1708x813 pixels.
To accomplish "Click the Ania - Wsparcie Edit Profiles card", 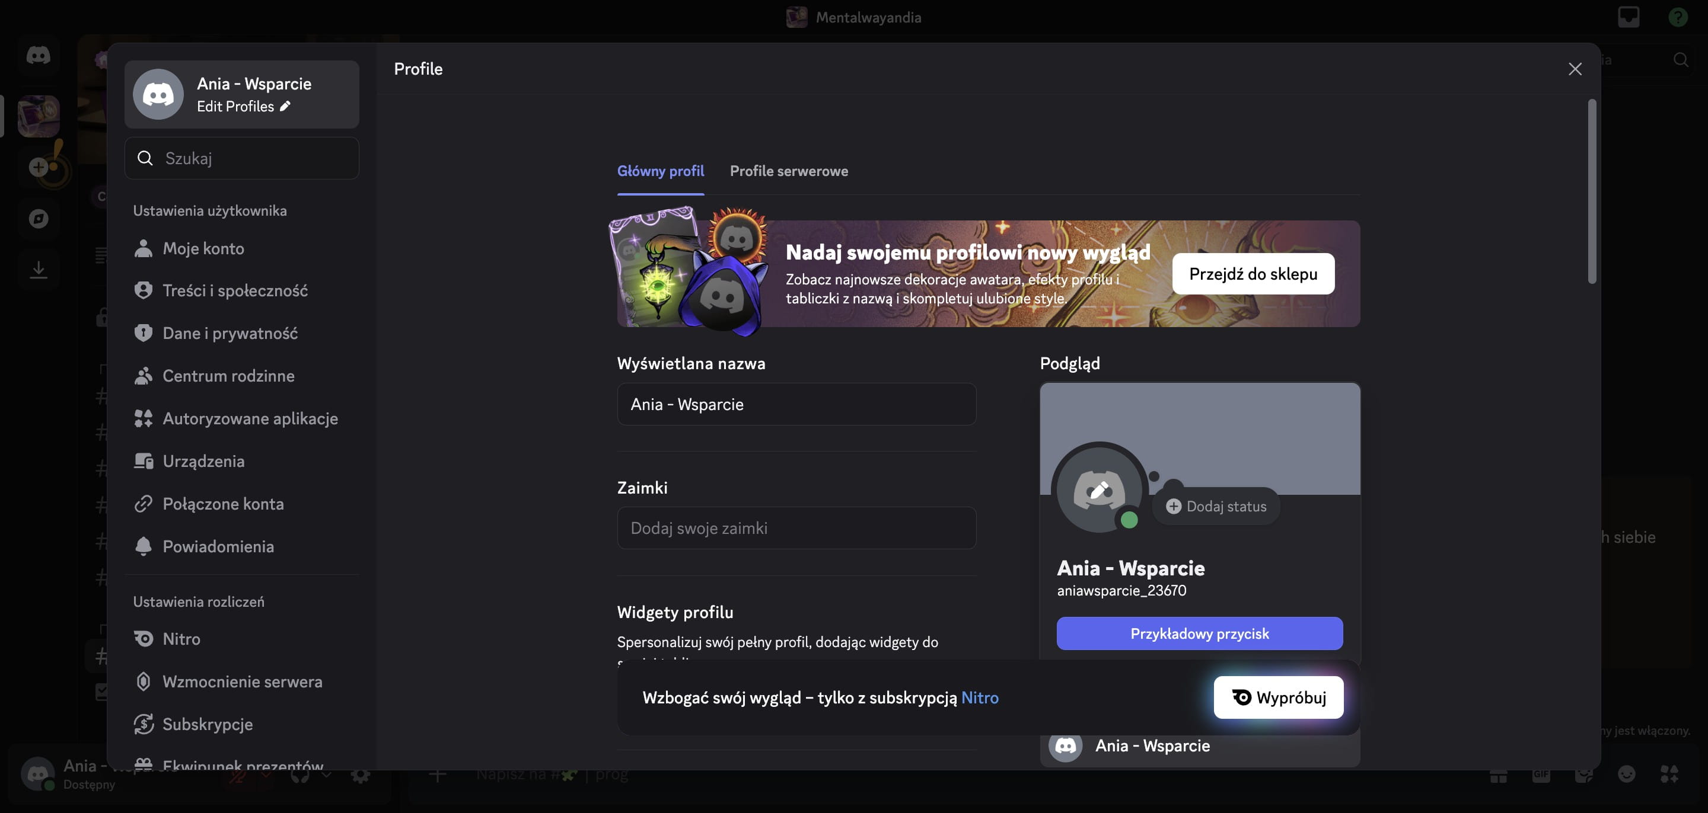I will 241,94.
